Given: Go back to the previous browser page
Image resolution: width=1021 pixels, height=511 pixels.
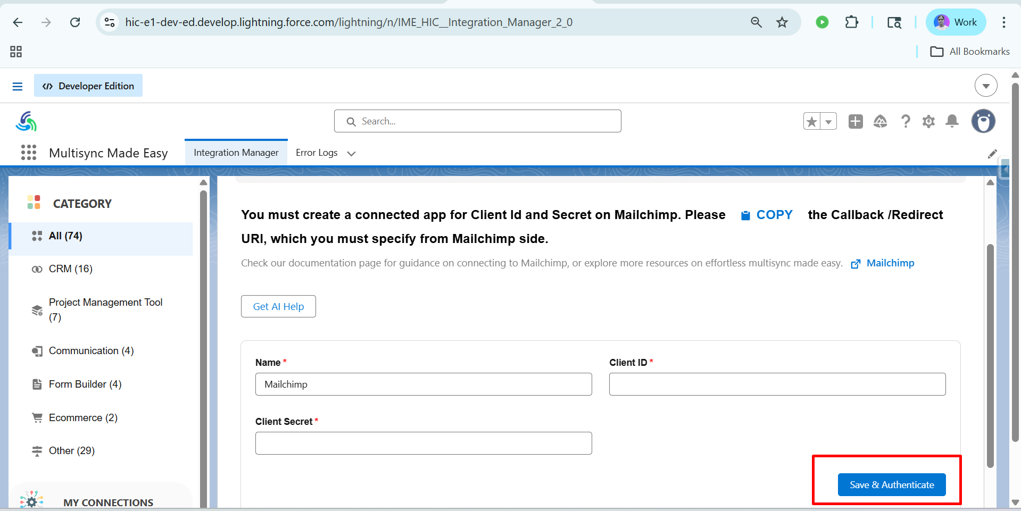Looking at the screenshot, I should (18, 22).
